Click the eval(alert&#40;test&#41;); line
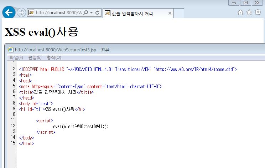The image size is (265, 168). coord(81,126)
